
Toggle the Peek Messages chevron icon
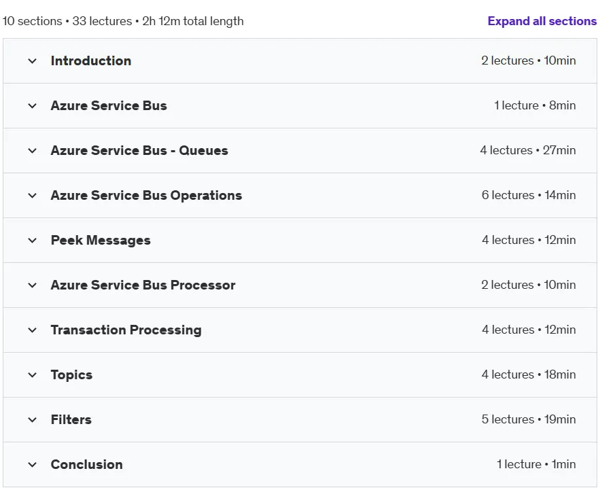33,241
